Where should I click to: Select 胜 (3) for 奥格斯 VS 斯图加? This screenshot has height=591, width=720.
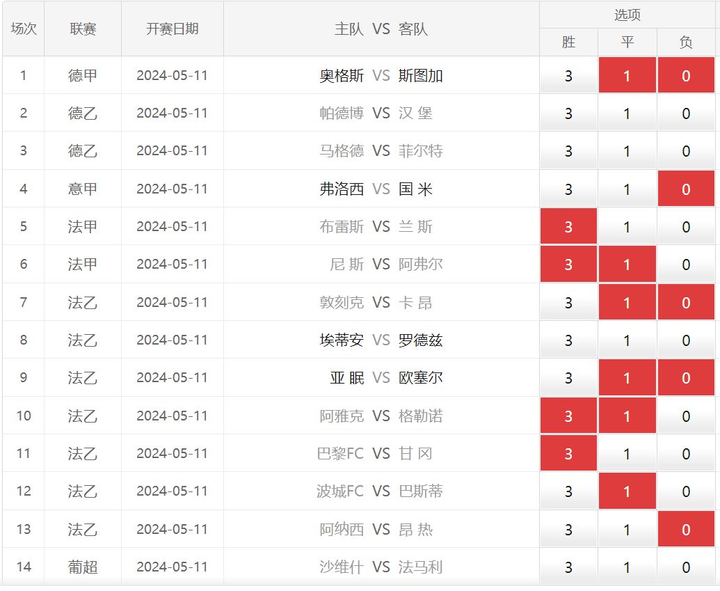point(568,75)
